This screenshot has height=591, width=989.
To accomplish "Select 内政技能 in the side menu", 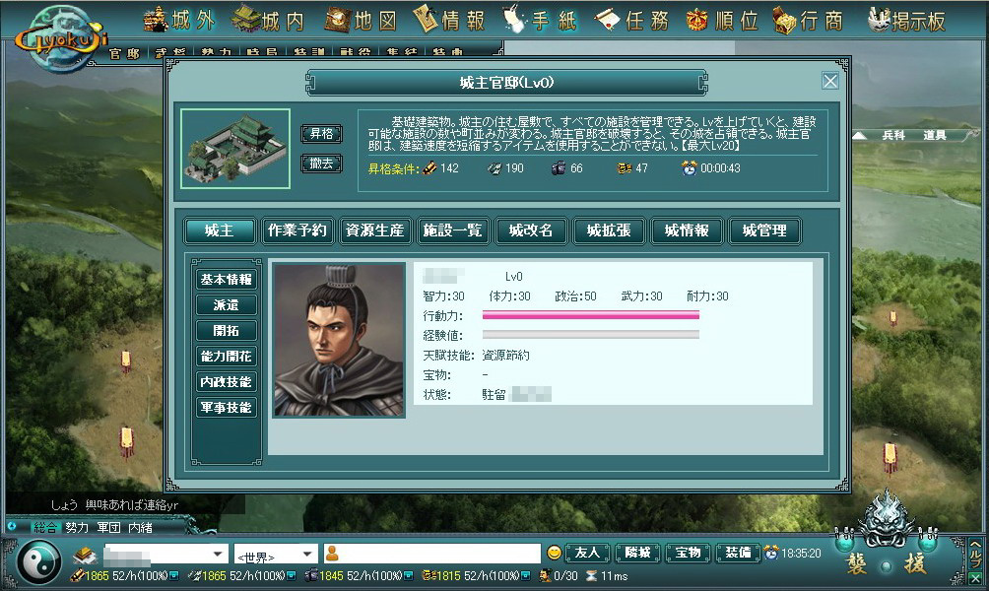I will click(226, 382).
